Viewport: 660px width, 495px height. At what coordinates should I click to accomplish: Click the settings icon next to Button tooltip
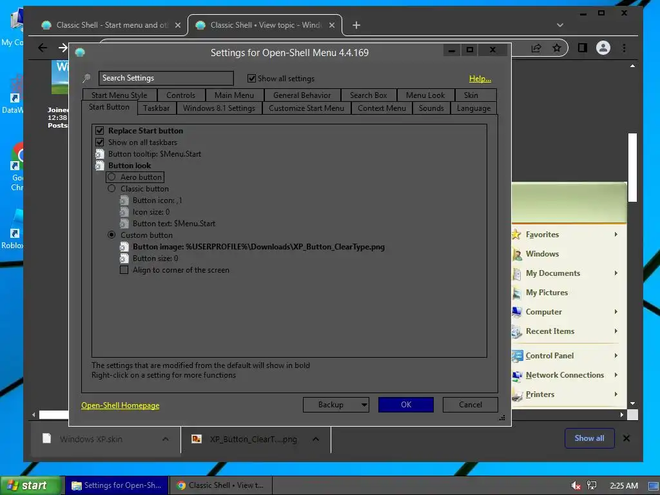[100, 154]
